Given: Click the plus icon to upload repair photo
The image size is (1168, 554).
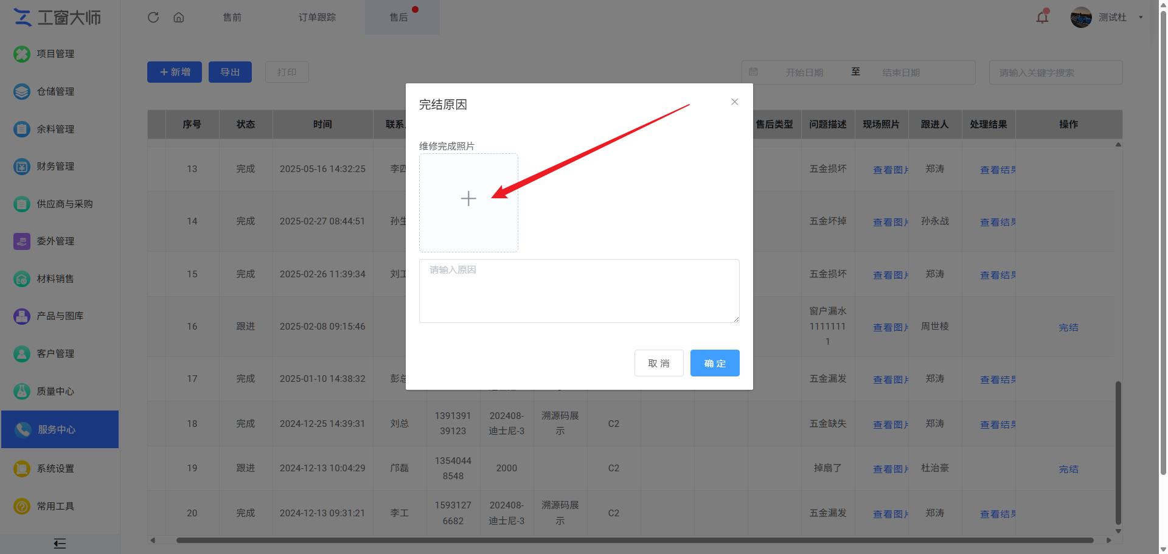Looking at the screenshot, I should pos(468,199).
